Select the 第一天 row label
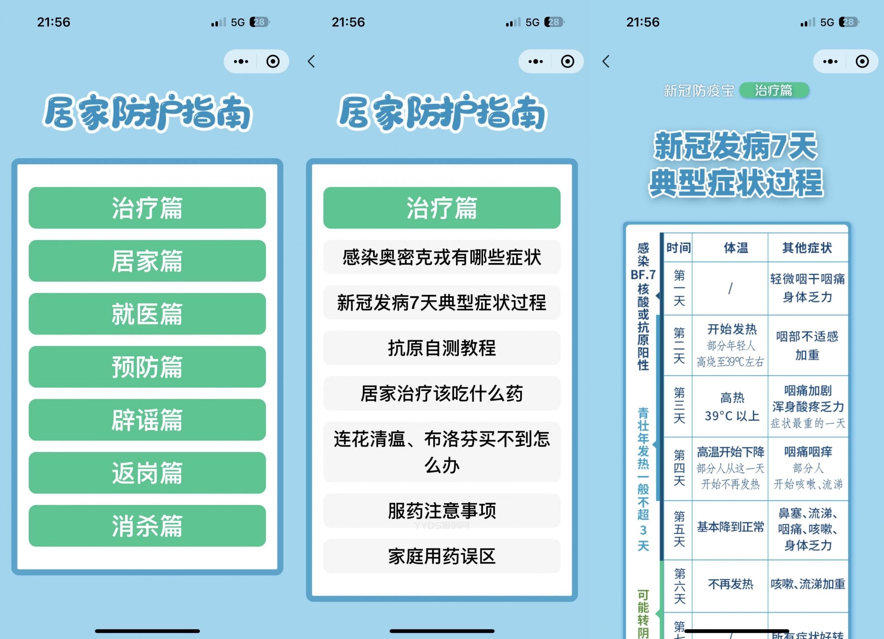 point(679,288)
